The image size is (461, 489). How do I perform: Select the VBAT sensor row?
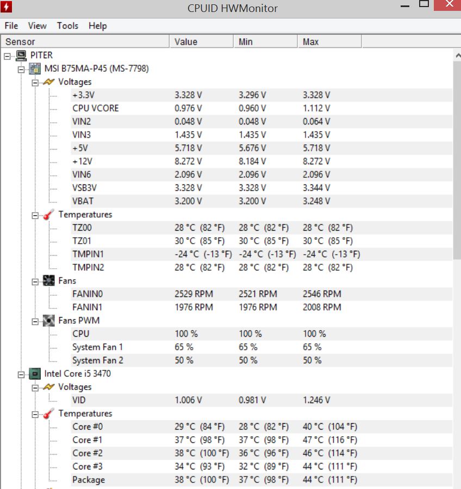point(261,201)
